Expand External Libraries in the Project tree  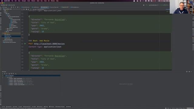pos(2,41)
